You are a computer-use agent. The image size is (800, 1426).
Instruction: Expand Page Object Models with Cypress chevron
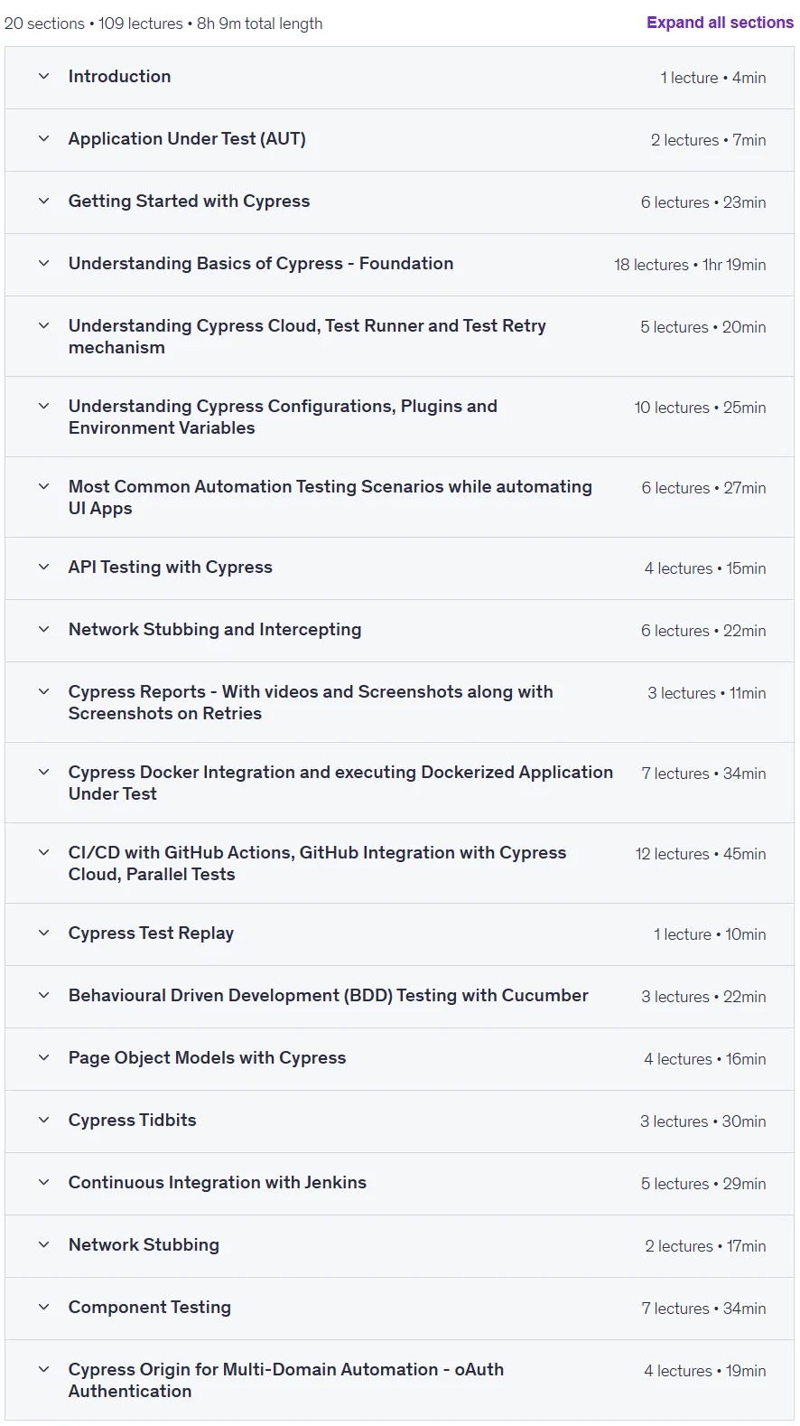tap(43, 1058)
